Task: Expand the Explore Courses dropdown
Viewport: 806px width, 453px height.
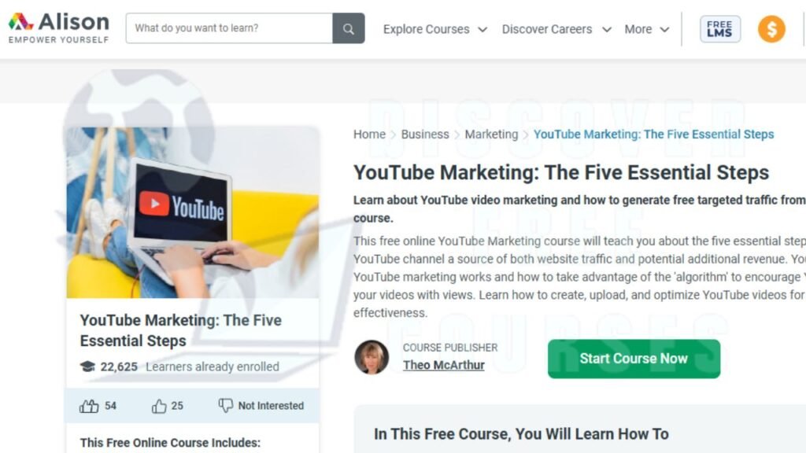Action: point(434,29)
